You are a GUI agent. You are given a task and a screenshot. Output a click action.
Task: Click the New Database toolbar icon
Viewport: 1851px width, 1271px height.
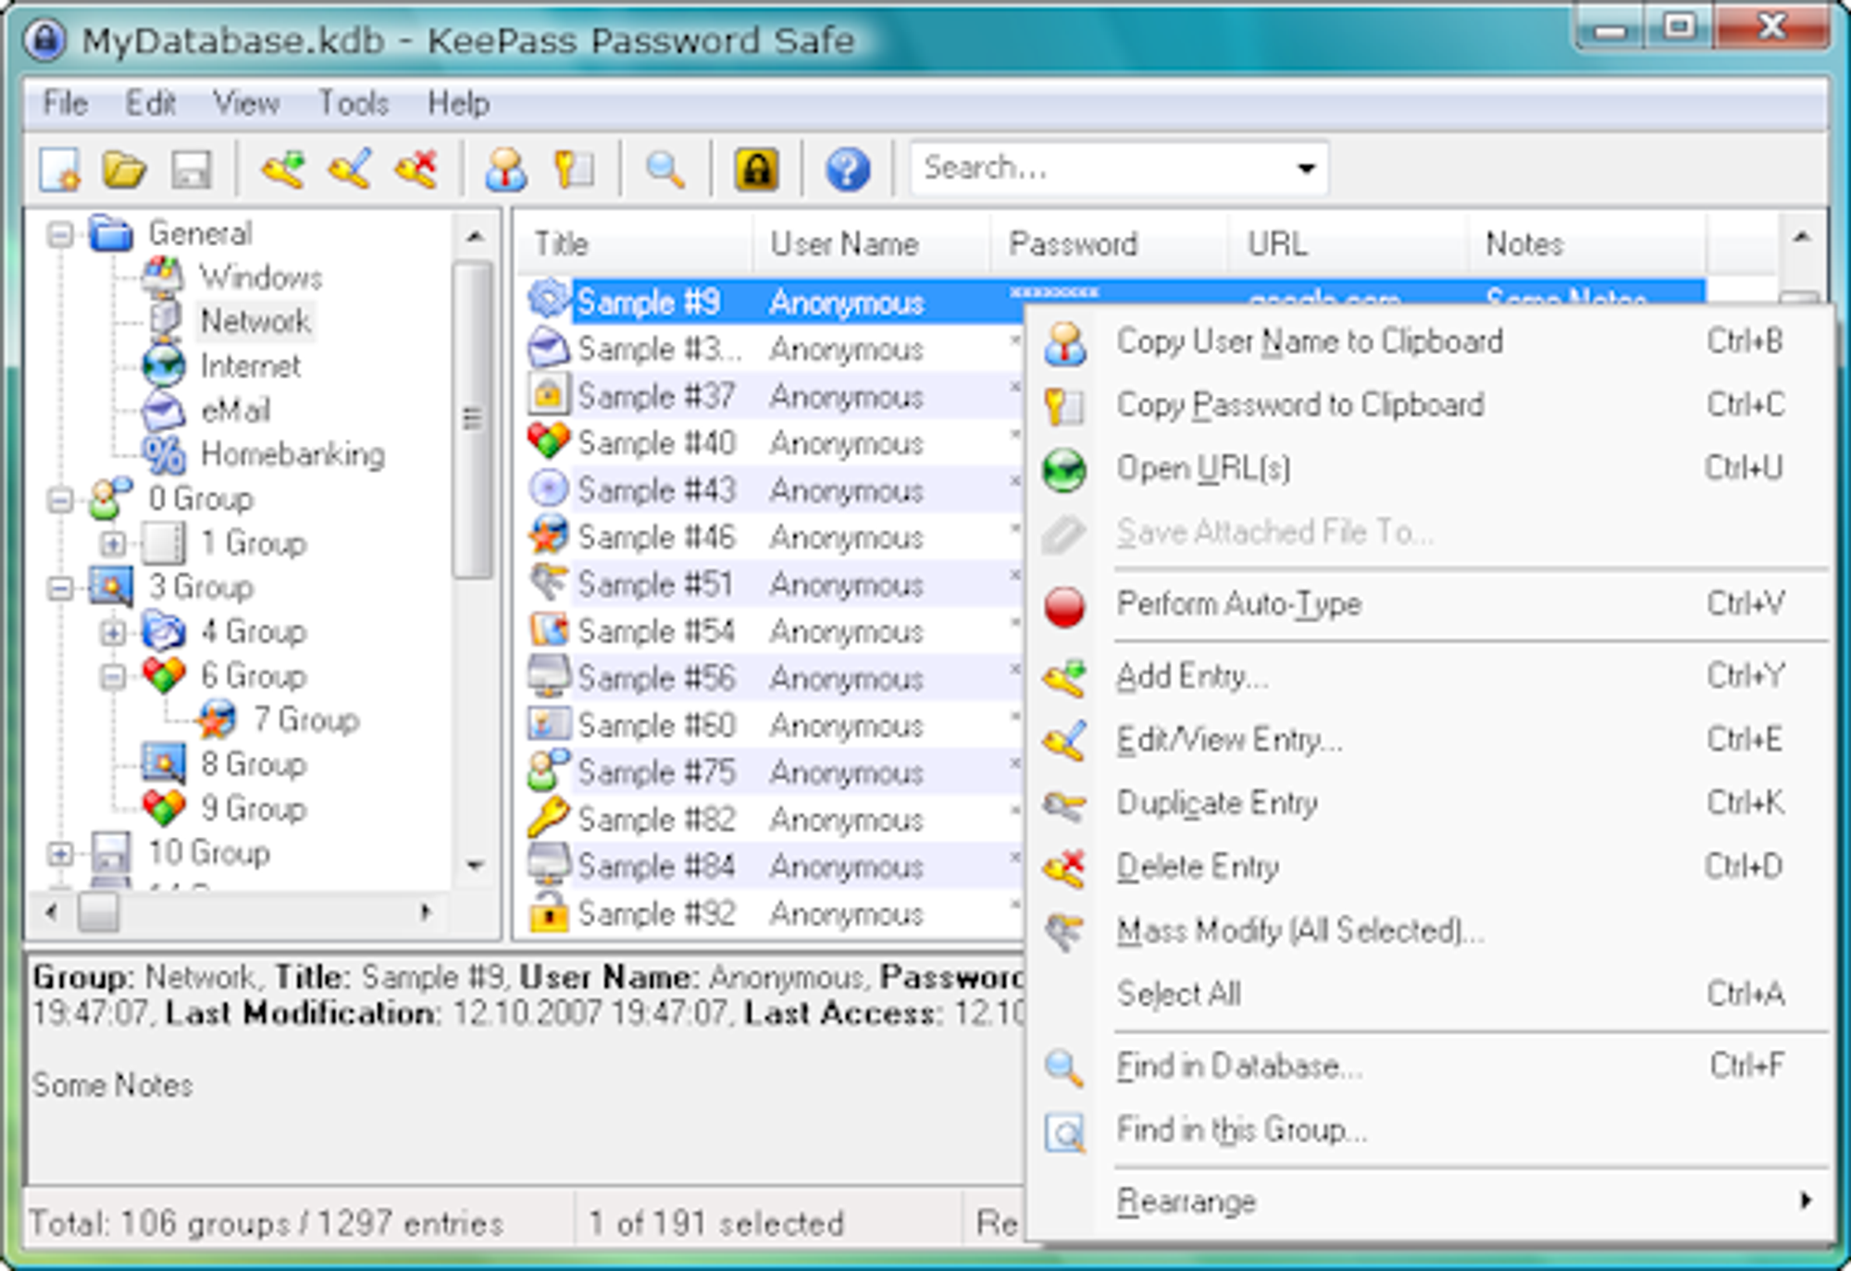click(x=61, y=169)
